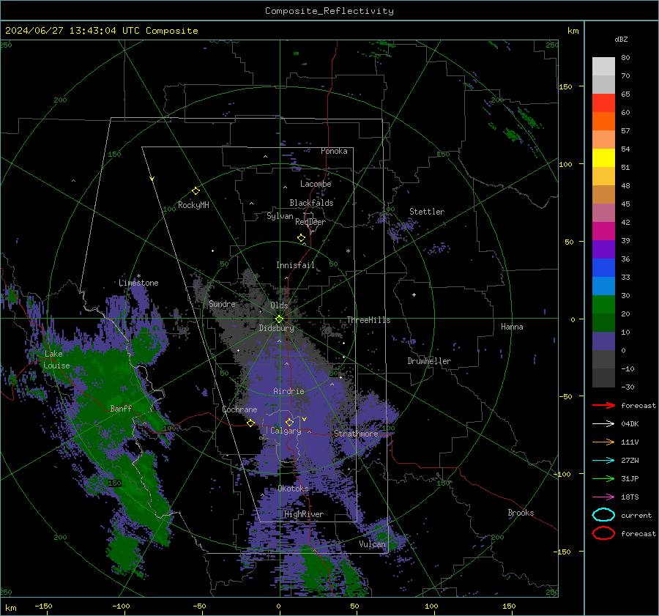The width and height of the screenshot is (659, 616).
Task: Click the Limestone label
Action: pos(138,283)
